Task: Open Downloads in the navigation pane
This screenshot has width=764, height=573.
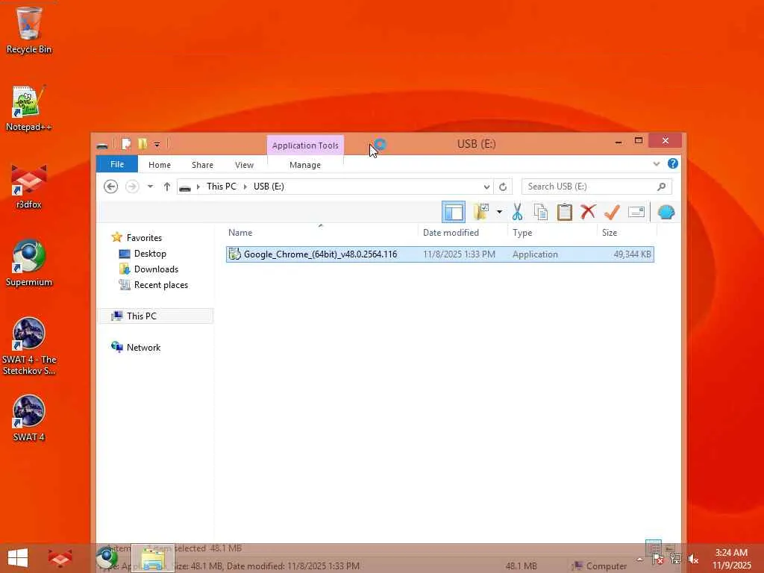Action: (x=156, y=269)
